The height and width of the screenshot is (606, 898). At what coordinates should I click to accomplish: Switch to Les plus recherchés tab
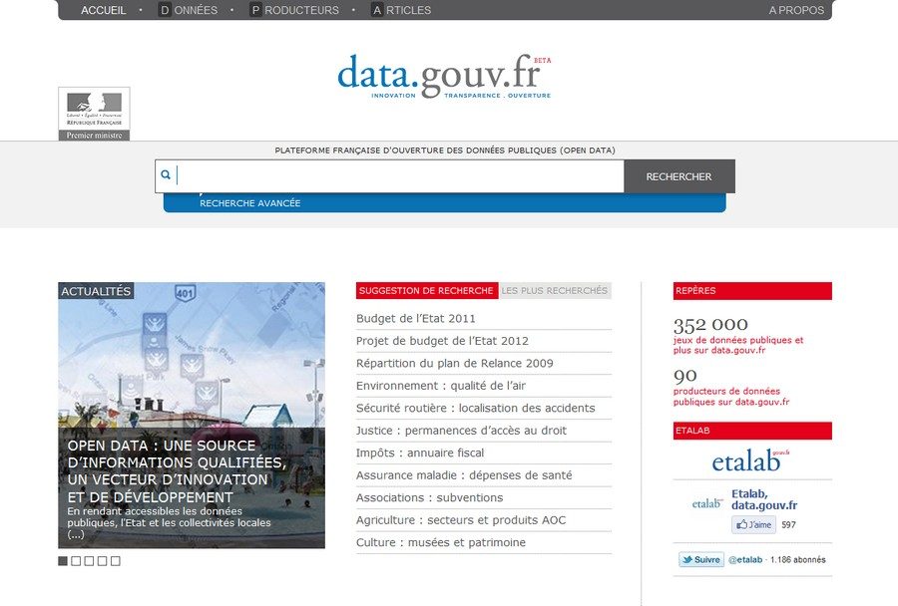click(x=554, y=291)
